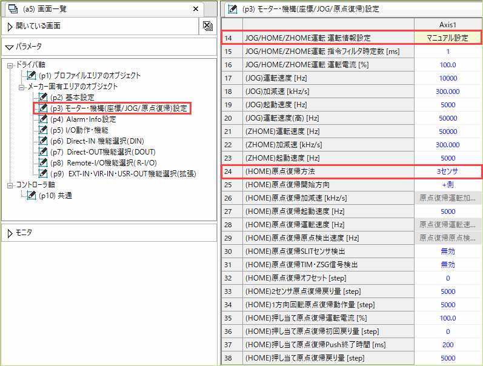Click the pencil icon beside (p5) I/O動作・機能
Screen dimensions: 483x366
[x=43, y=130]
